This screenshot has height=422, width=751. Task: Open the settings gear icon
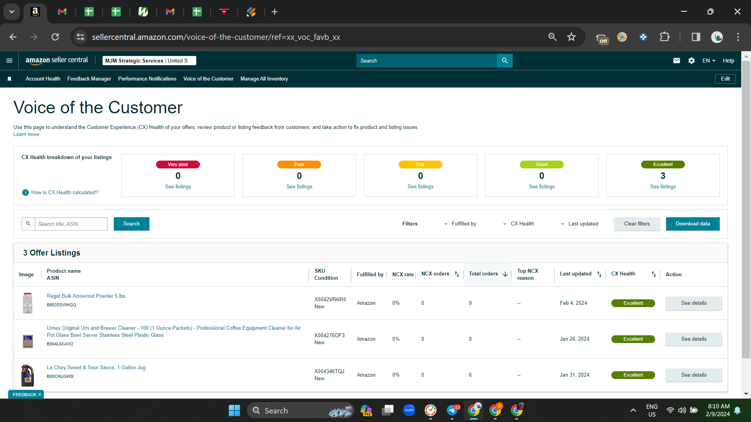pyautogui.click(x=691, y=61)
